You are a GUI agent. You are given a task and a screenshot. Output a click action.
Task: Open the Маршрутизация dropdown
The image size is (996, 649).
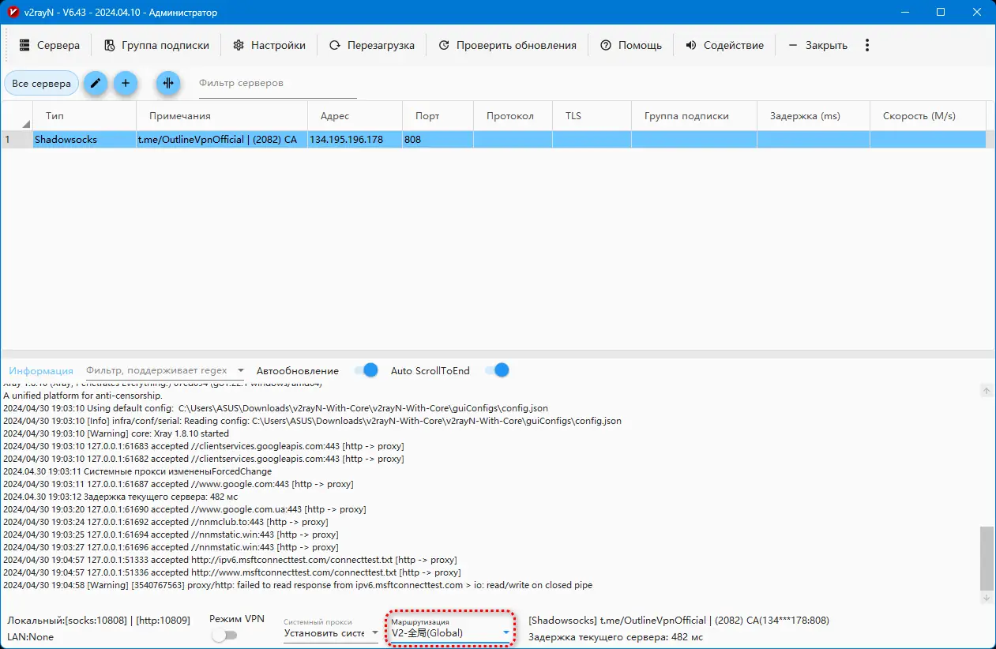[x=505, y=633]
